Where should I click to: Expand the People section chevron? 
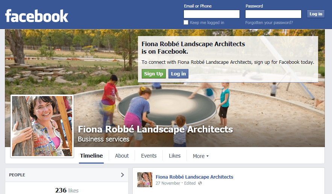[122, 175]
